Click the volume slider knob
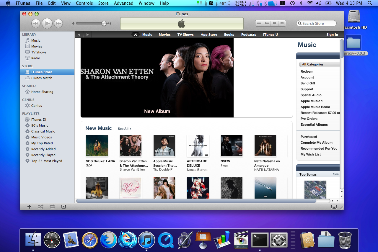Screen dimensions: 378x252 (104, 23)
